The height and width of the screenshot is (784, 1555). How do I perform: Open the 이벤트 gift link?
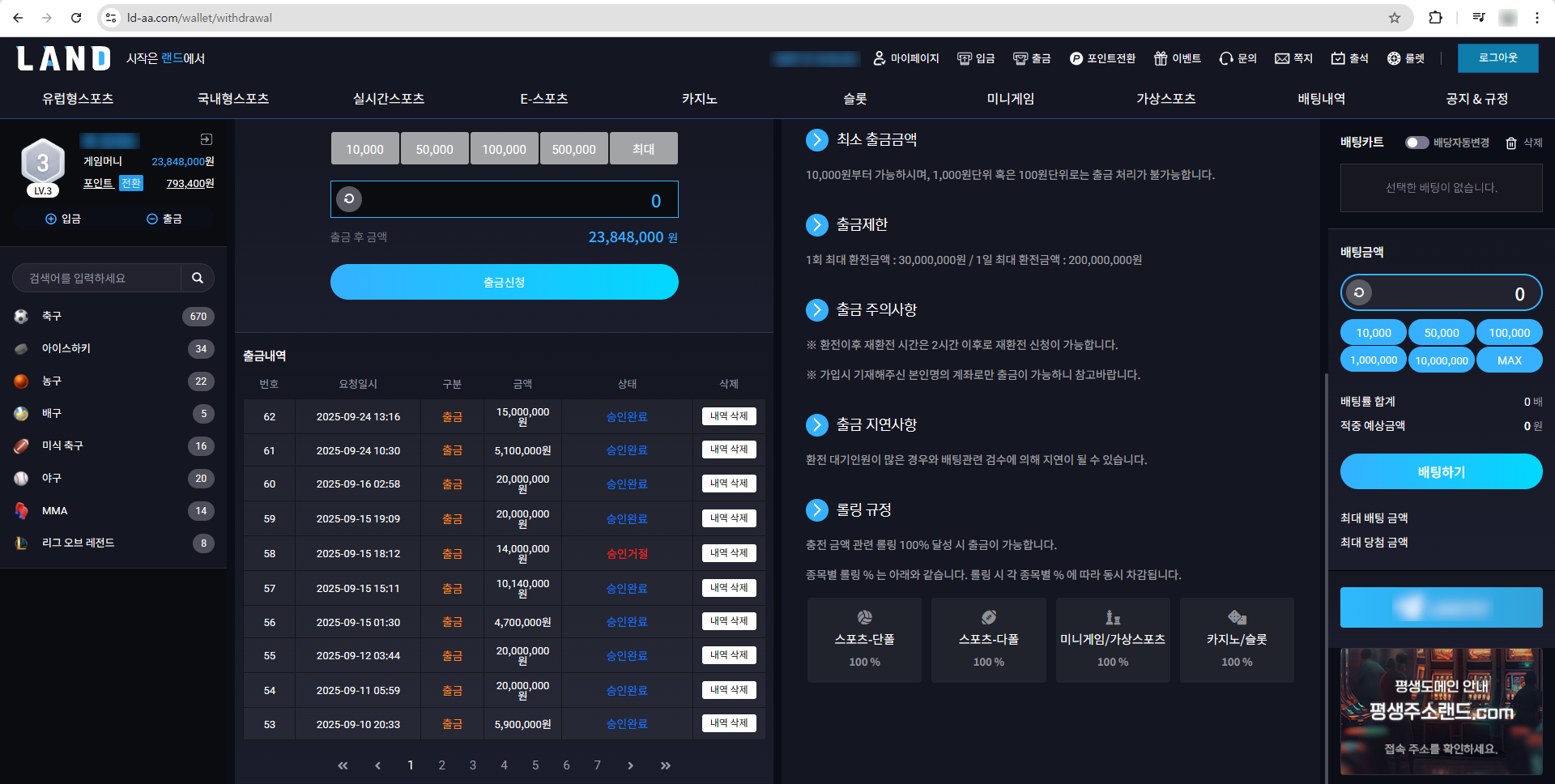tap(1178, 58)
